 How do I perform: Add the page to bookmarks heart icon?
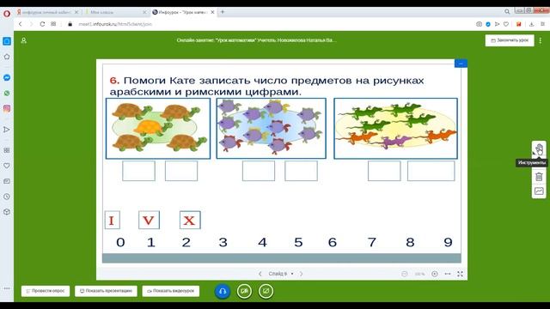click(x=506, y=24)
